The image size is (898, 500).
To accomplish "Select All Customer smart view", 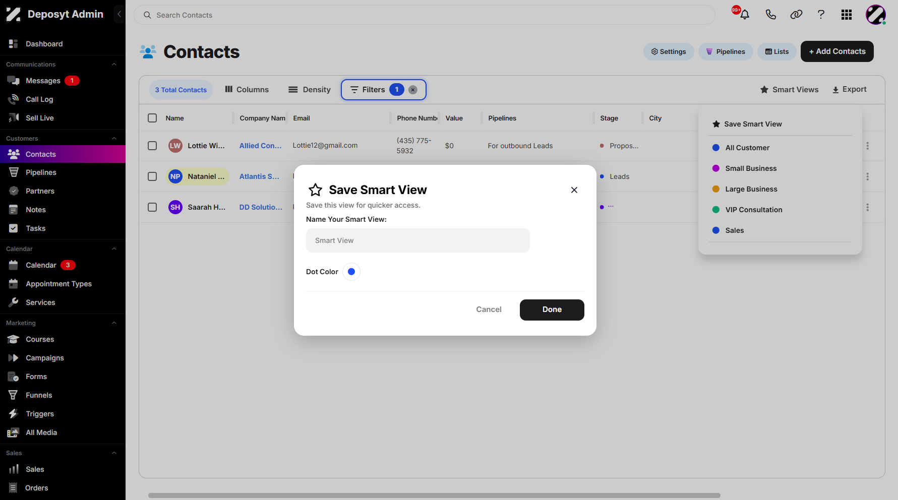I will pyautogui.click(x=747, y=148).
